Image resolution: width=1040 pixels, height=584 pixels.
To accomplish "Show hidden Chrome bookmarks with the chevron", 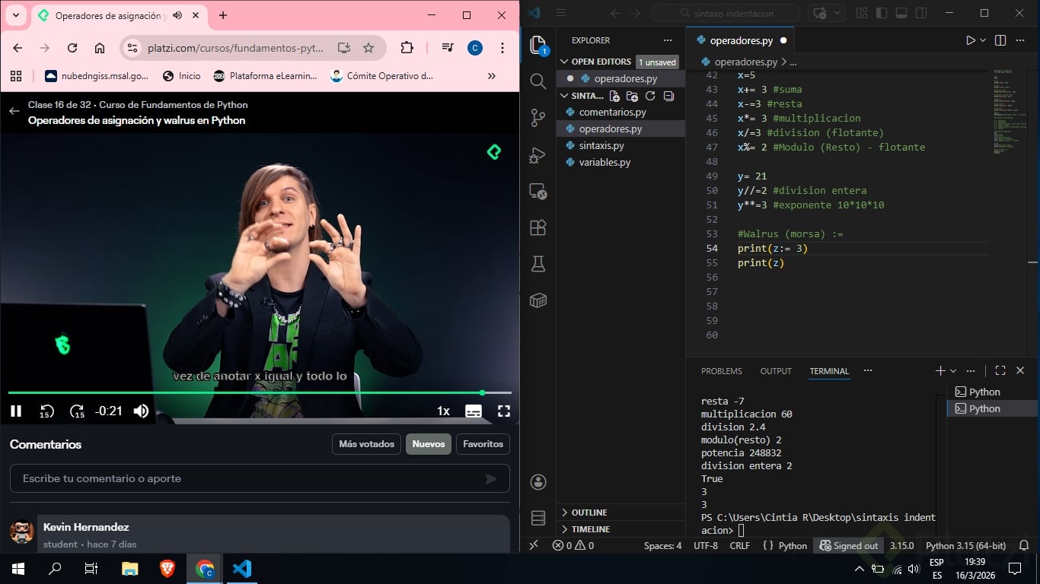I will (492, 76).
